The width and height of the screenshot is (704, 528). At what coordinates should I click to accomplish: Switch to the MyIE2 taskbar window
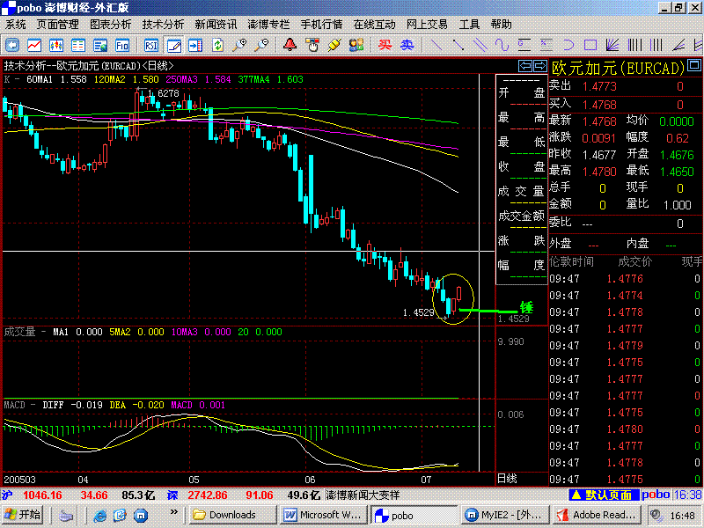click(x=505, y=515)
